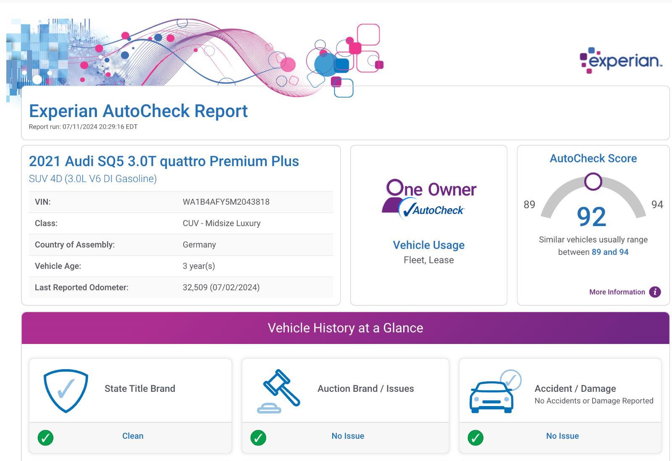Click the report run timestamp

83,127
